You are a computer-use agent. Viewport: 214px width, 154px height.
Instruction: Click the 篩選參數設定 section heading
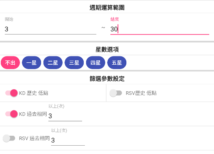(107, 79)
